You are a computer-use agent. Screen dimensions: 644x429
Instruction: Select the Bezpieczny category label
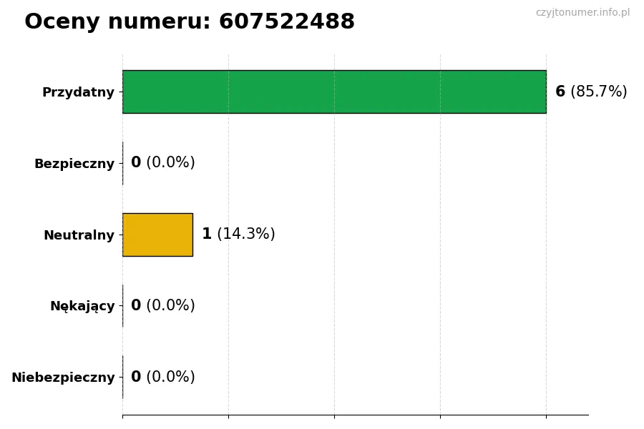74,164
